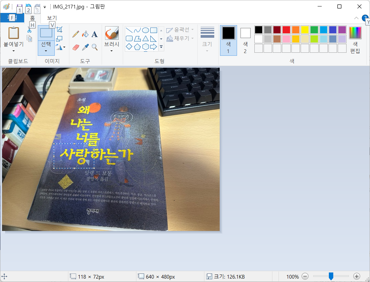Viewport: 370px width, 282px height.
Task: Activate Color 2 (색 2) swatch
Action: coord(245,40)
